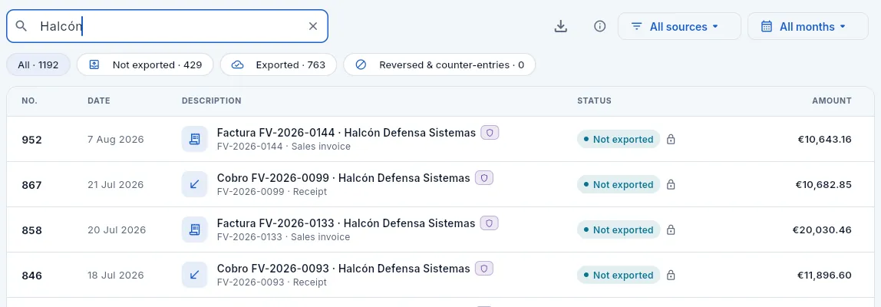
Task: Click the date 7 Aug 2026
Action: [x=116, y=140]
